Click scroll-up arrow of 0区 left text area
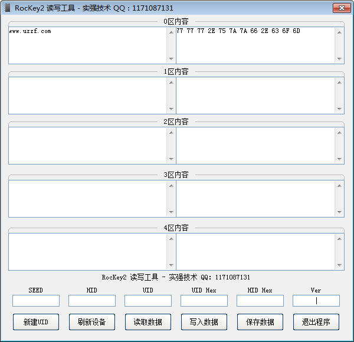The image size is (354, 342). tap(171, 32)
